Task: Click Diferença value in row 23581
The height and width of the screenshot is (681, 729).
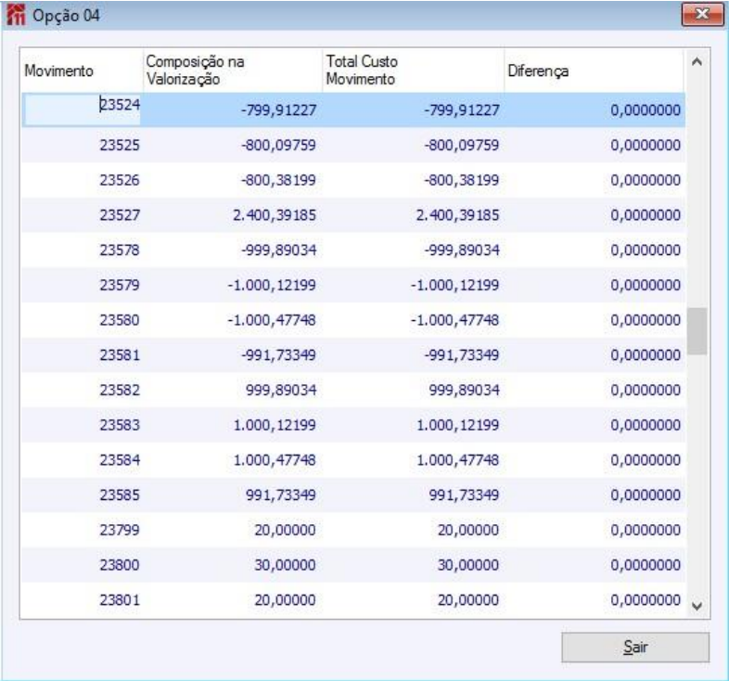Action: tap(646, 355)
